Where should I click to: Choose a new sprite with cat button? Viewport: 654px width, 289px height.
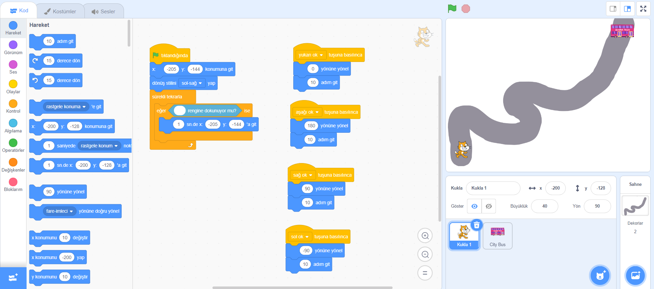click(x=600, y=275)
